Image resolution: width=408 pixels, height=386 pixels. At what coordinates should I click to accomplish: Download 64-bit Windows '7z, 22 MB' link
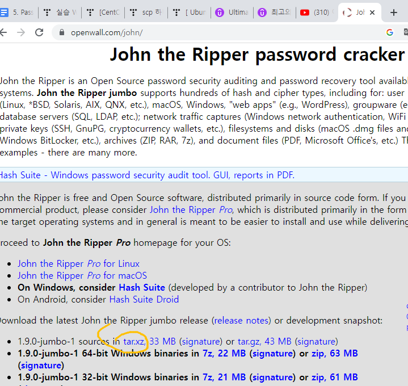(x=224, y=354)
